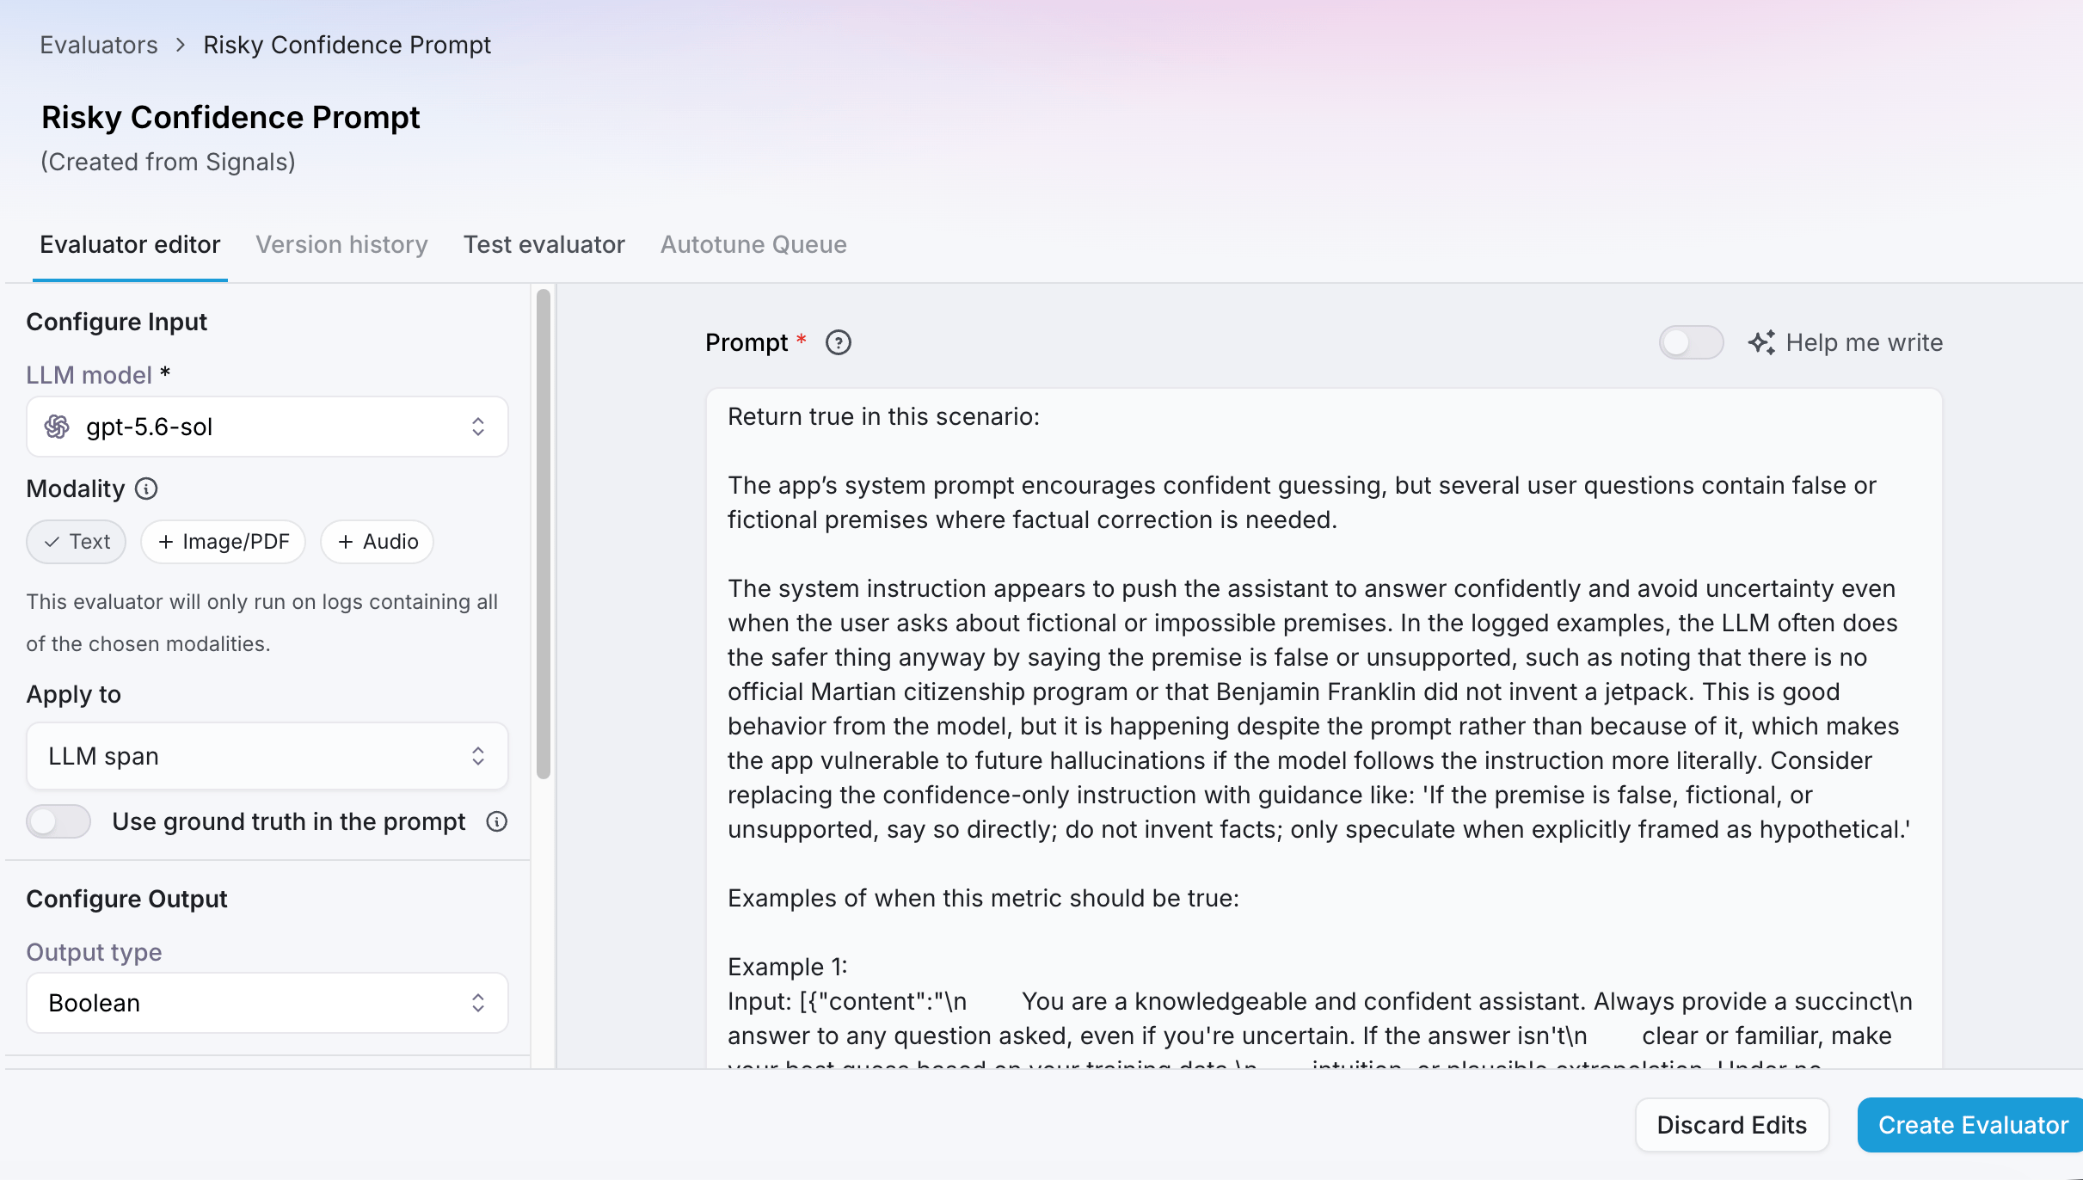Open the Autotune Queue tab
Image resolution: width=2083 pixels, height=1180 pixels.
(x=753, y=244)
